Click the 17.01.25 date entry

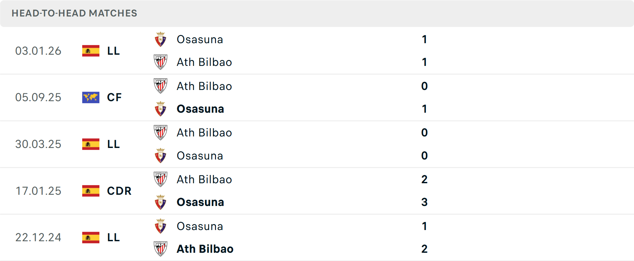(38, 191)
